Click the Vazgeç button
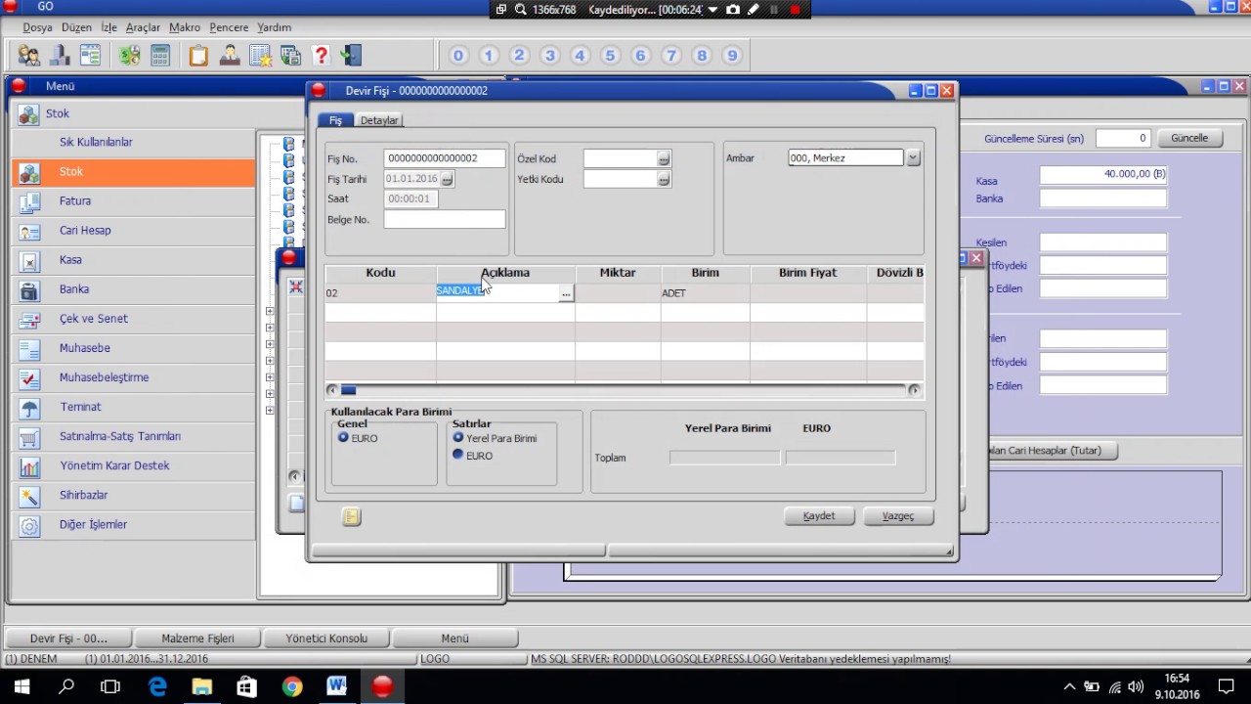 [x=898, y=516]
